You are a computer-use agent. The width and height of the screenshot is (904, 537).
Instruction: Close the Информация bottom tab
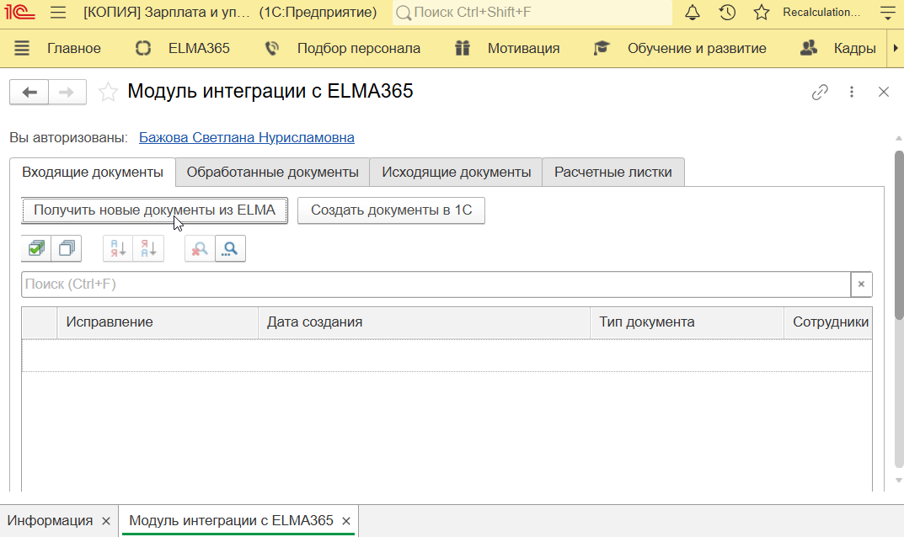click(106, 522)
